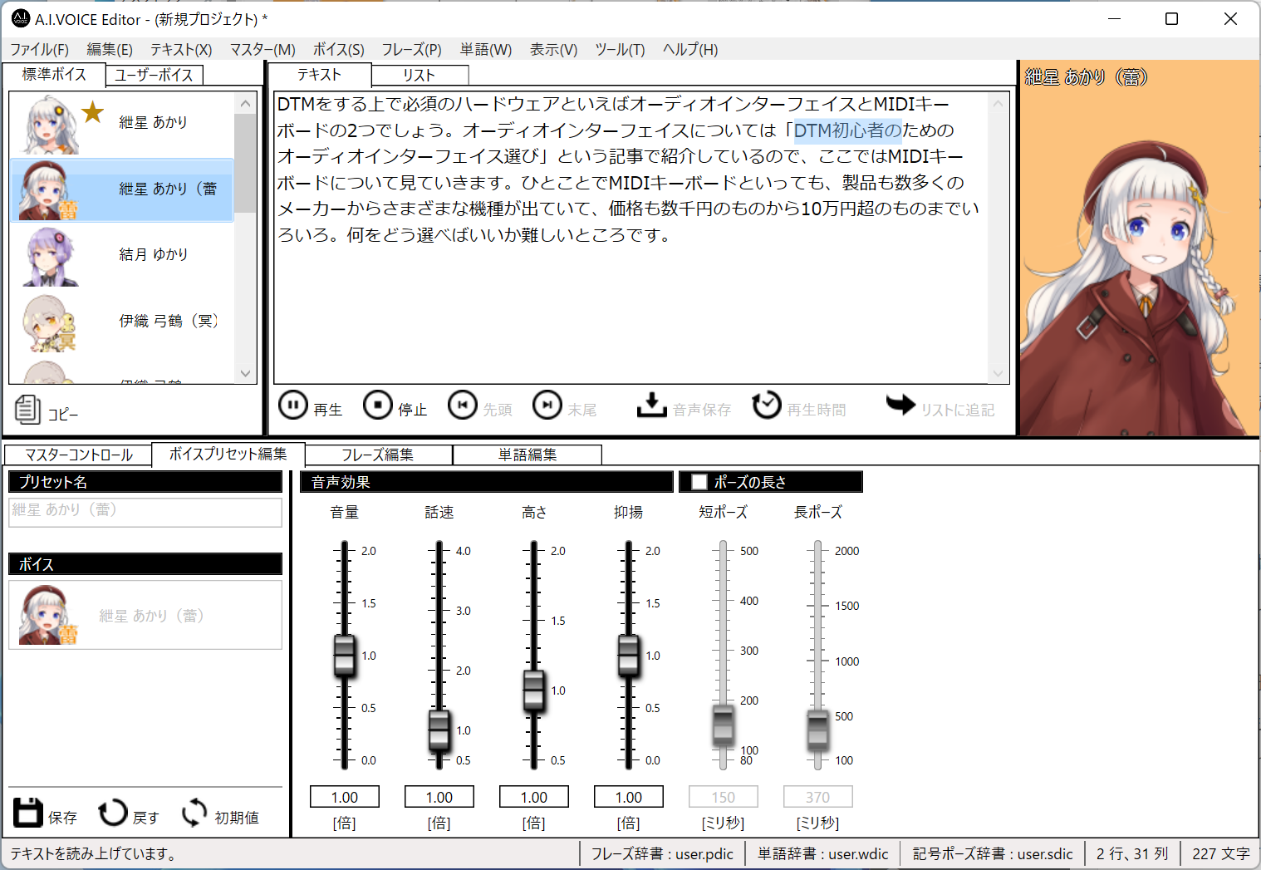
Task: Open the フレーズ編集 tab
Action: [378, 455]
